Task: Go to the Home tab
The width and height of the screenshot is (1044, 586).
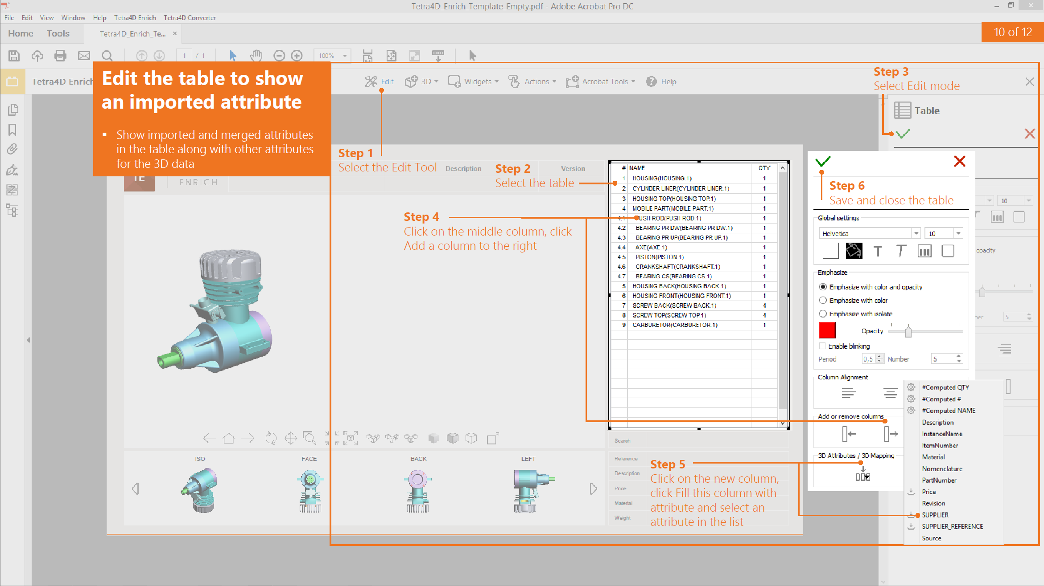Action: (x=21, y=33)
